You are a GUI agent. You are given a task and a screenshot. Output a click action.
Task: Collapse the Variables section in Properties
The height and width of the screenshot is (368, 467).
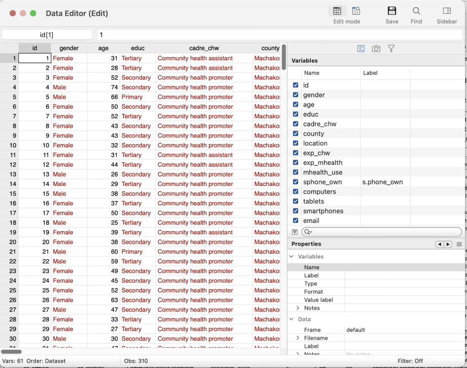coord(292,257)
